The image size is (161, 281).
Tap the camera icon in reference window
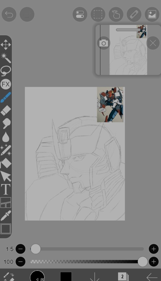click(103, 43)
